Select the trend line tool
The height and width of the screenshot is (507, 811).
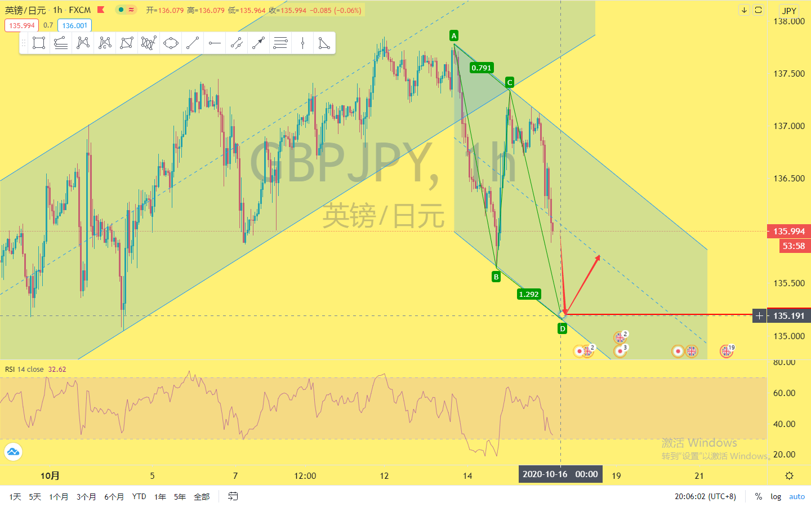click(x=193, y=43)
